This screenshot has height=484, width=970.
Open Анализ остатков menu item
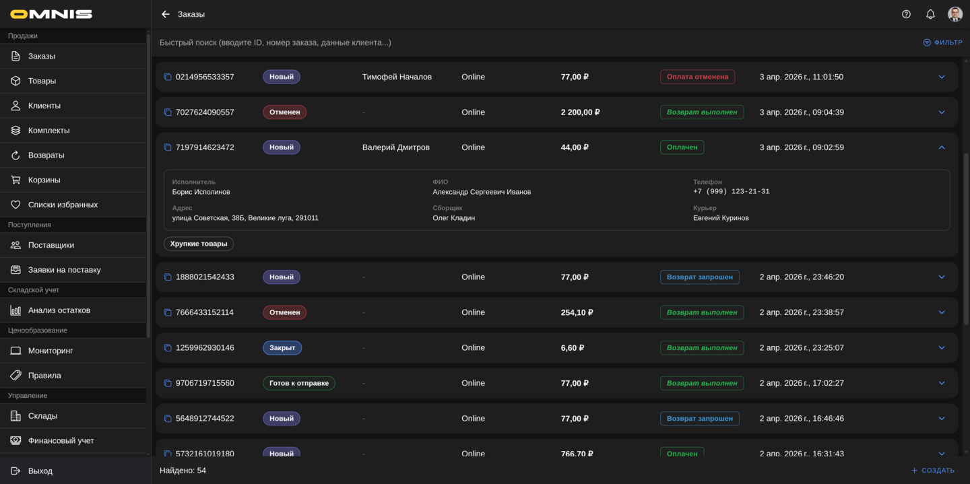point(59,310)
